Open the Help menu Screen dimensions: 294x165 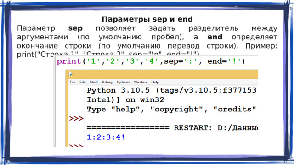(155, 82)
